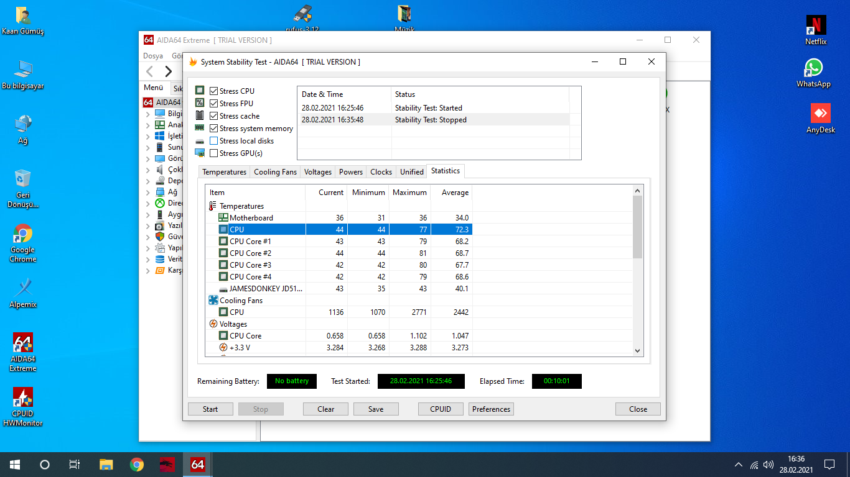This screenshot has width=850, height=477.
Task: Open the AnyDesk desktop icon
Action: 820,119
